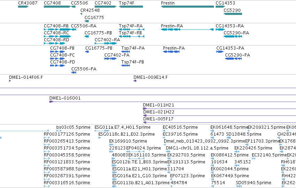Select the CR42548 gene label
The width and height of the screenshot is (296, 188).
(90, 10)
